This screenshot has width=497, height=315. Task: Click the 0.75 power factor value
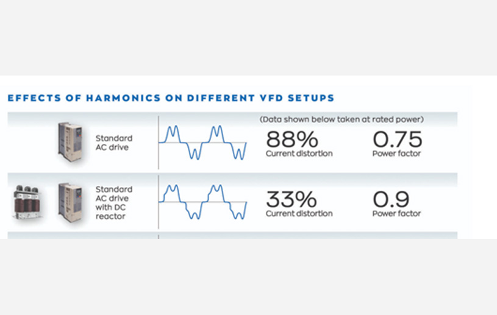(396, 140)
